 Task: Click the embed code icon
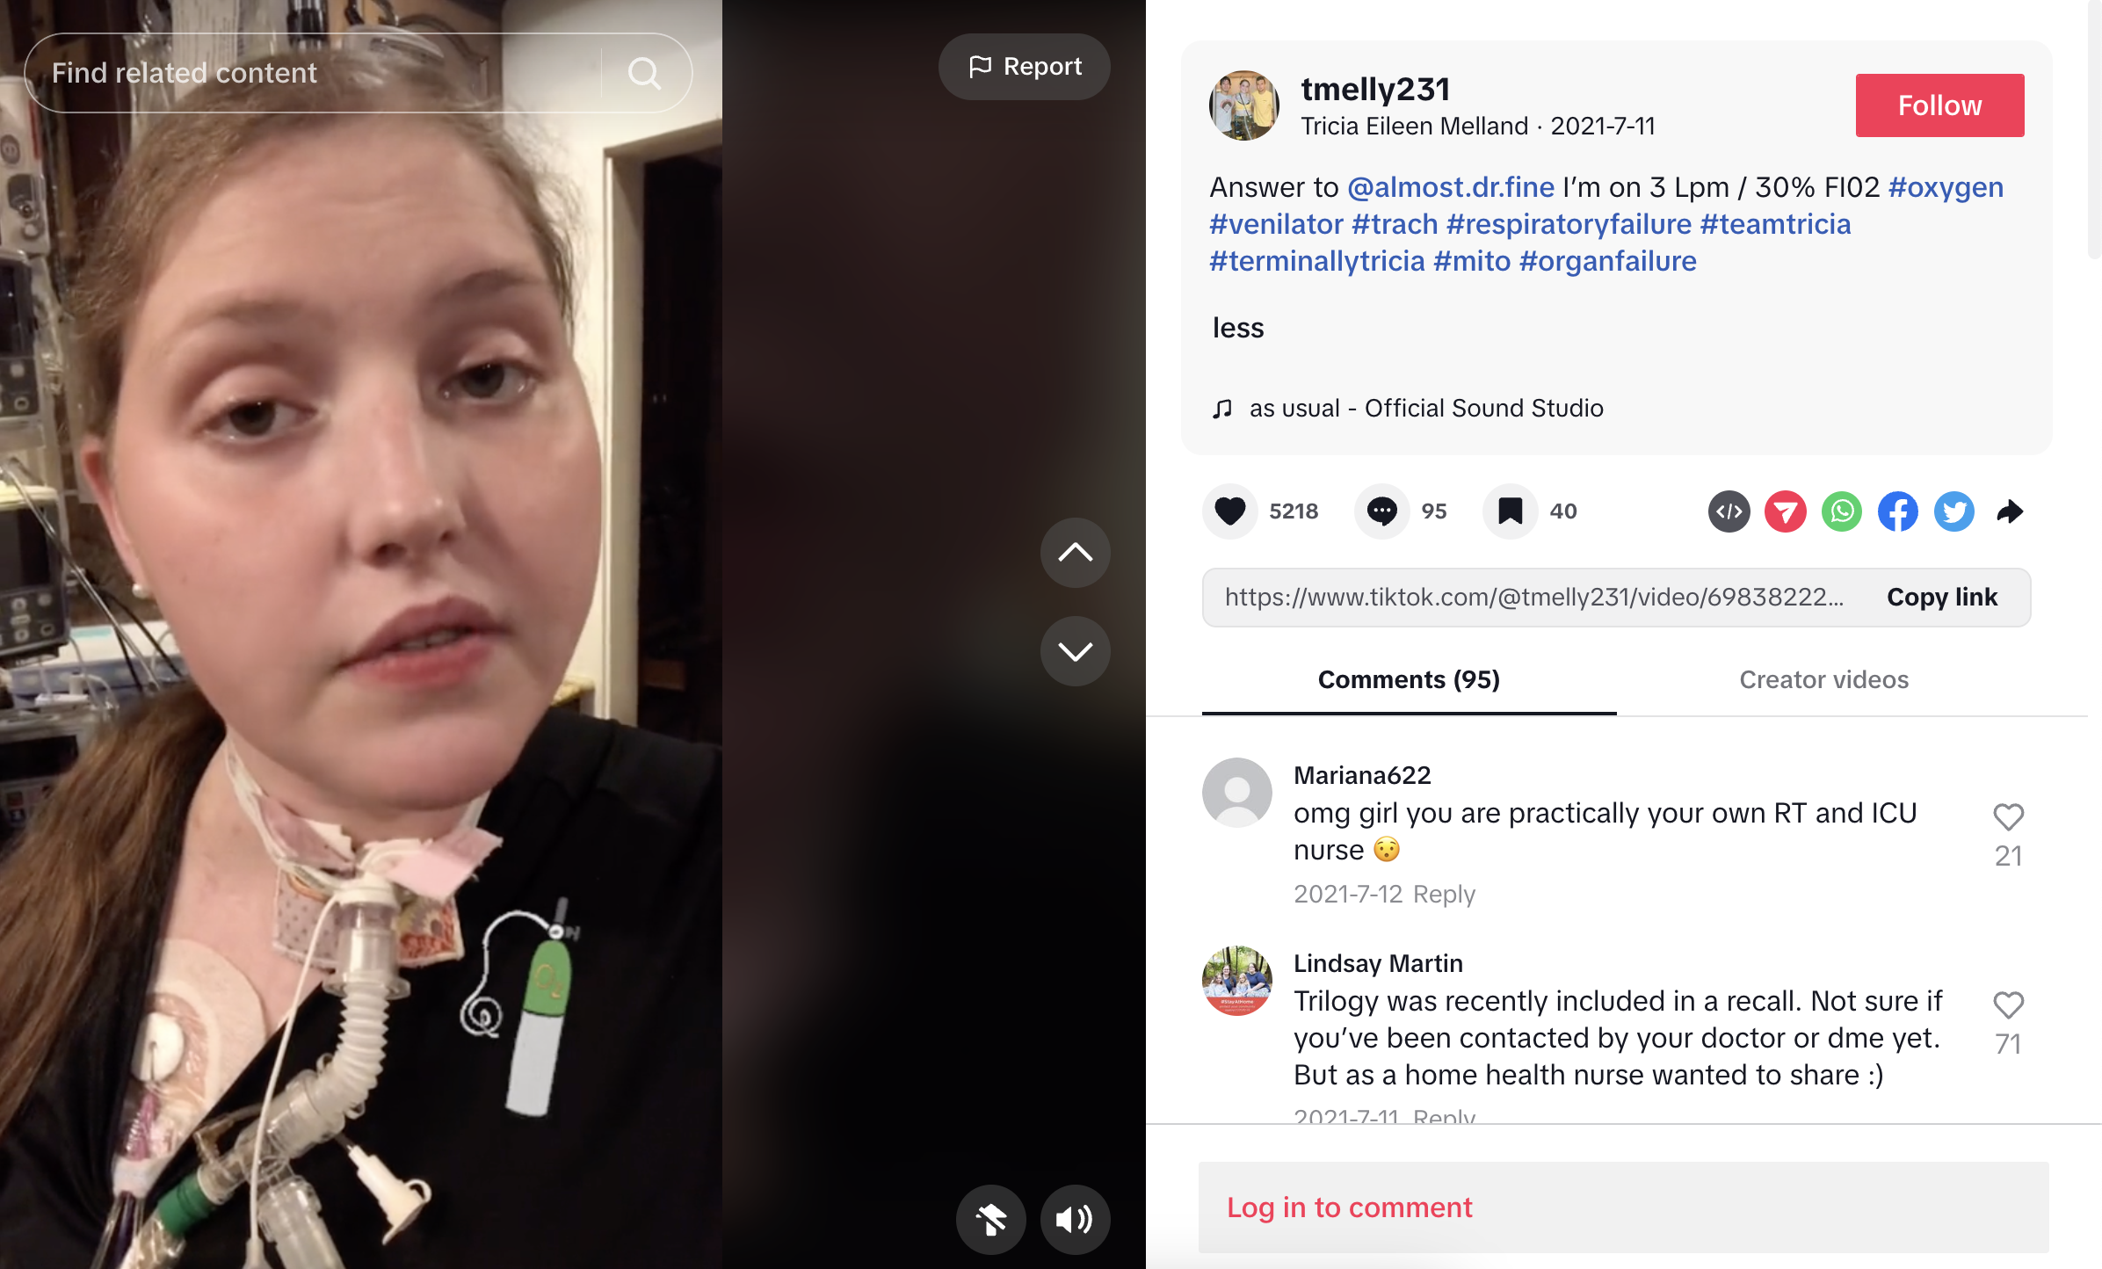1729,511
